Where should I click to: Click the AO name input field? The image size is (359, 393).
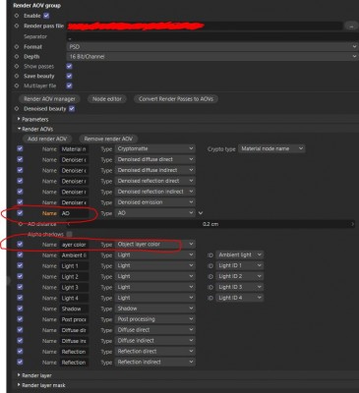tap(74, 213)
